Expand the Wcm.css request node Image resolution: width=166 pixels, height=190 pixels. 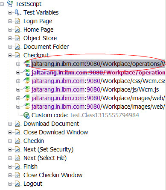pyautogui.click(x=18, y=81)
